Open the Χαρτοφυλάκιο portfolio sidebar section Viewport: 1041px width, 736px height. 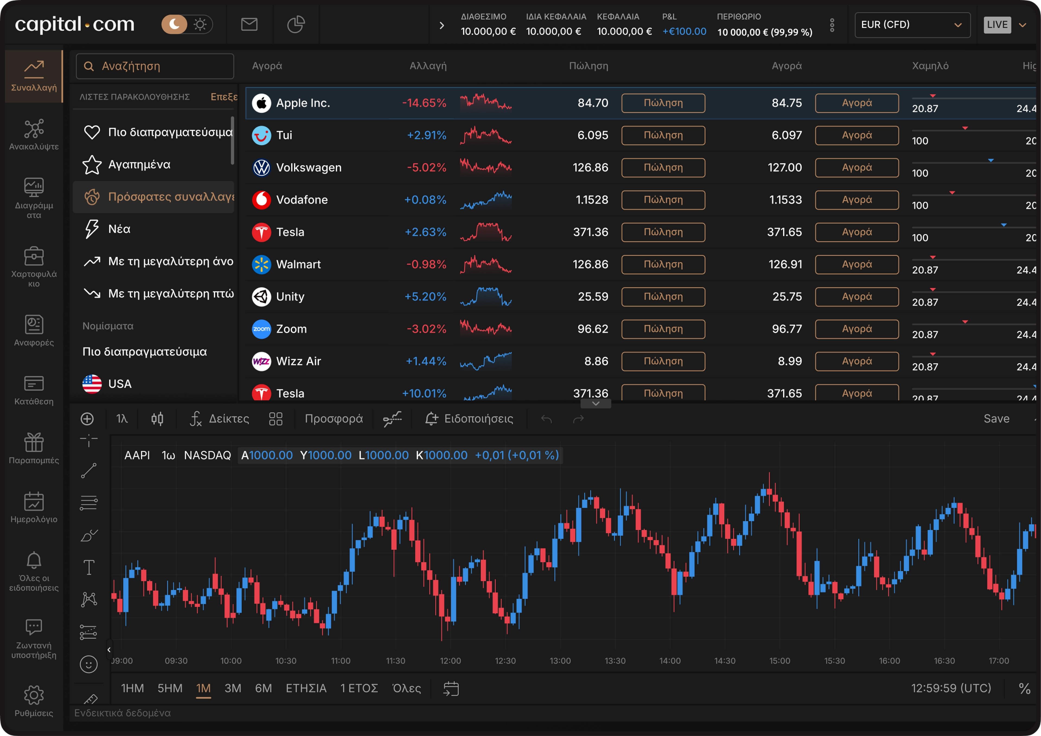[x=34, y=267]
